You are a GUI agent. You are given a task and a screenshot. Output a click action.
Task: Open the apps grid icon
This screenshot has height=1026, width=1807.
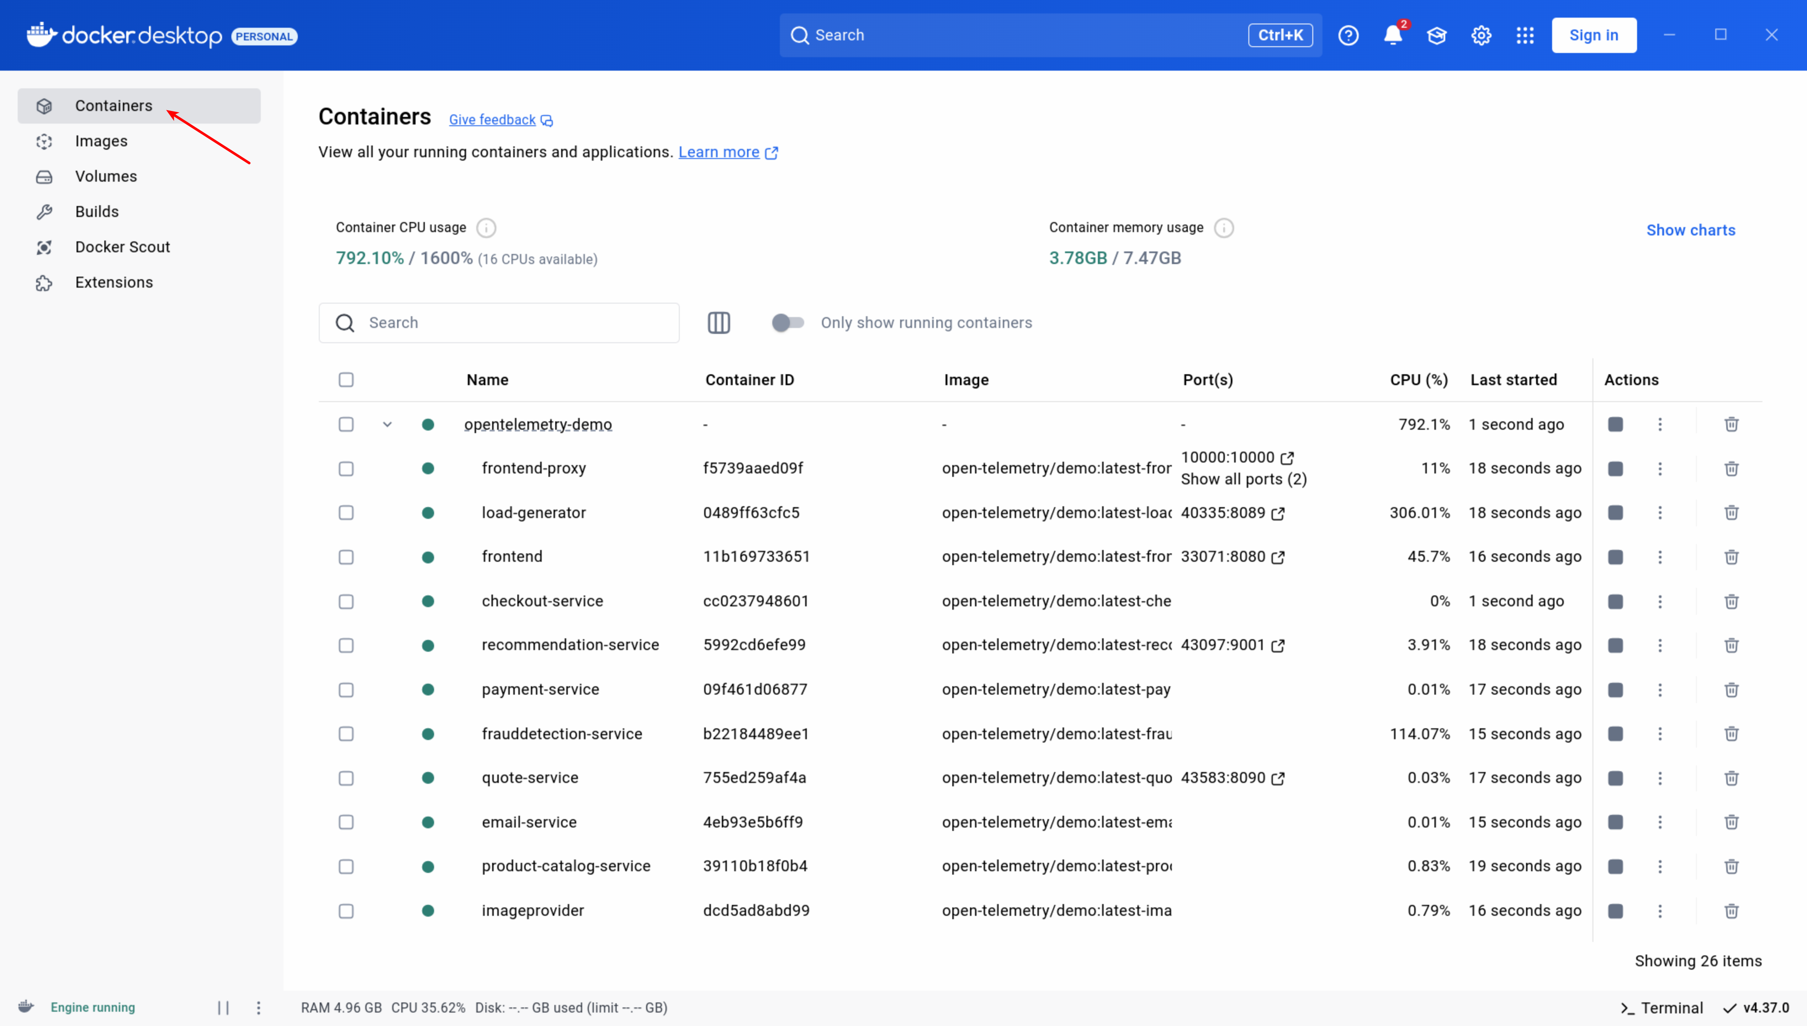pos(1525,35)
